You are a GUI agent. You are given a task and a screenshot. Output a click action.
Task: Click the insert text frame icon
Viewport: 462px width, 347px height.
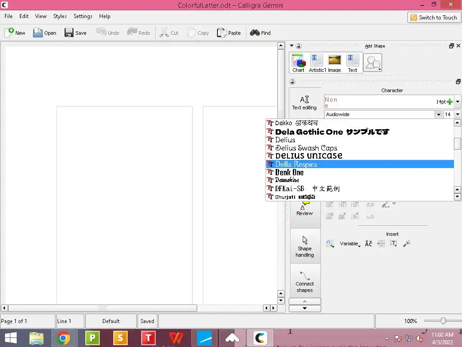[393, 244]
